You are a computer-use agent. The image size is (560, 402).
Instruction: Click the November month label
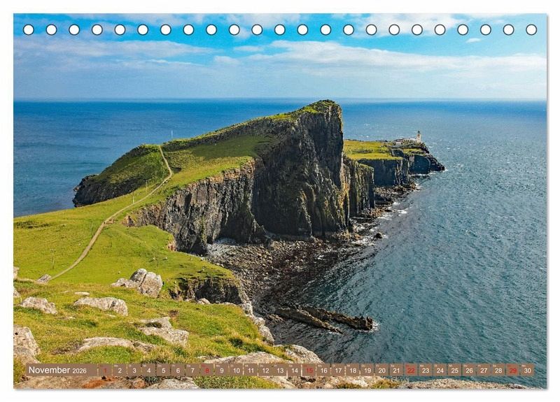(49, 370)
